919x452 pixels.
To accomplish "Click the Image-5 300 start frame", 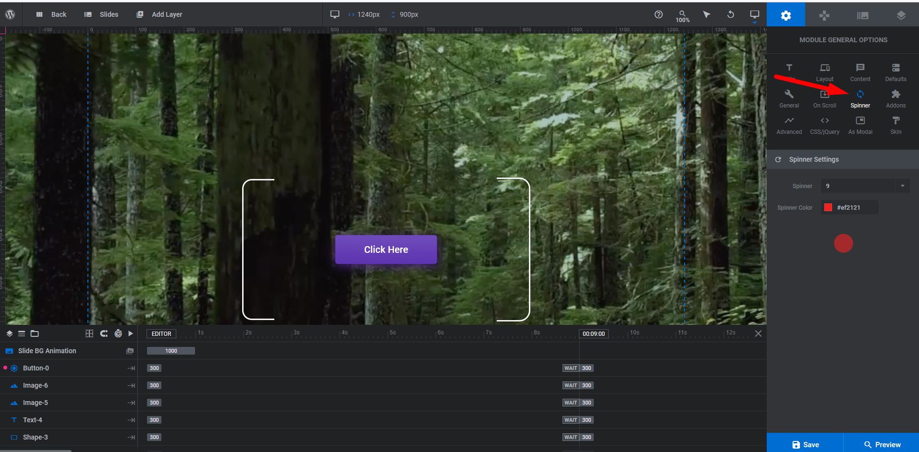I will point(154,403).
